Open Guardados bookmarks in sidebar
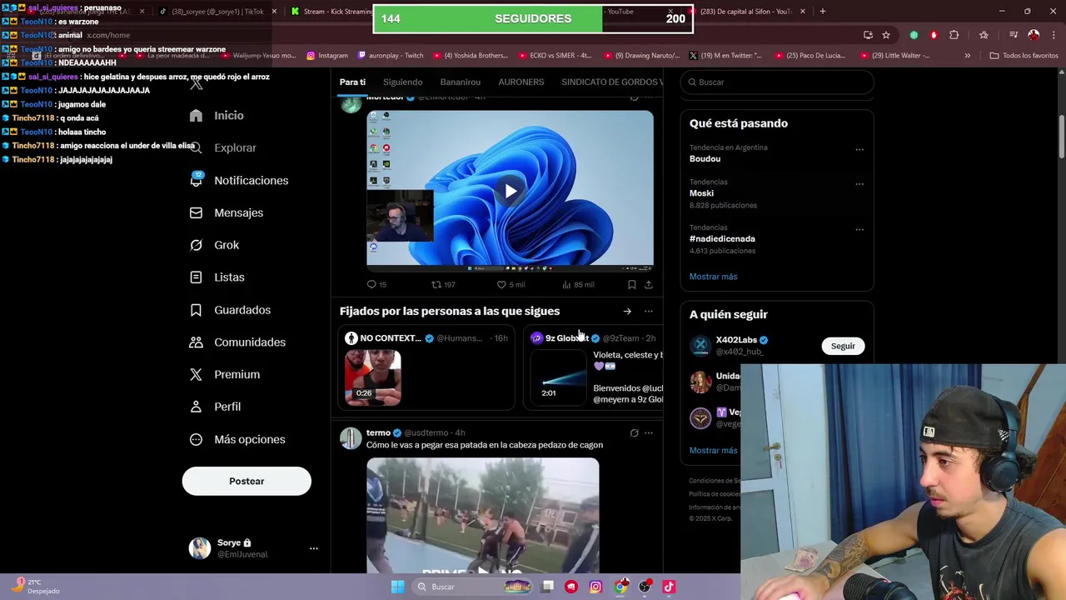The height and width of the screenshot is (600, 1066). click(230, 310)
